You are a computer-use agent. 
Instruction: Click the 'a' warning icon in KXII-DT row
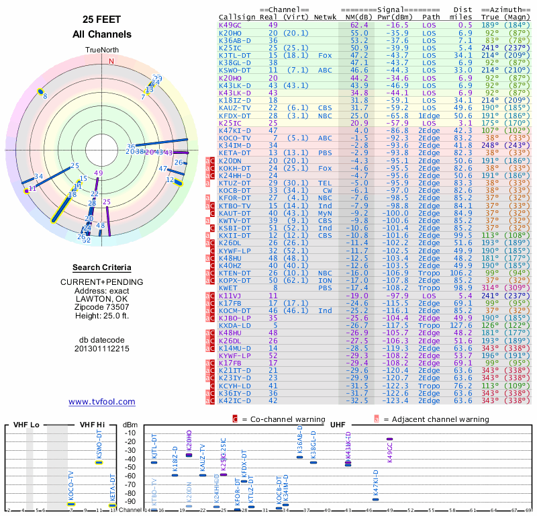pos(207,236)
